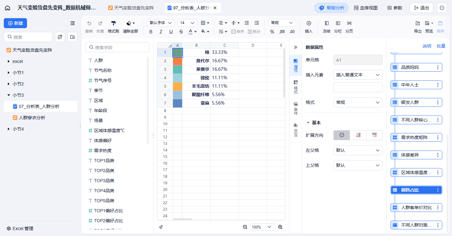Set expand direction to horizontal
Screen dimensions: 452x236
374,135
